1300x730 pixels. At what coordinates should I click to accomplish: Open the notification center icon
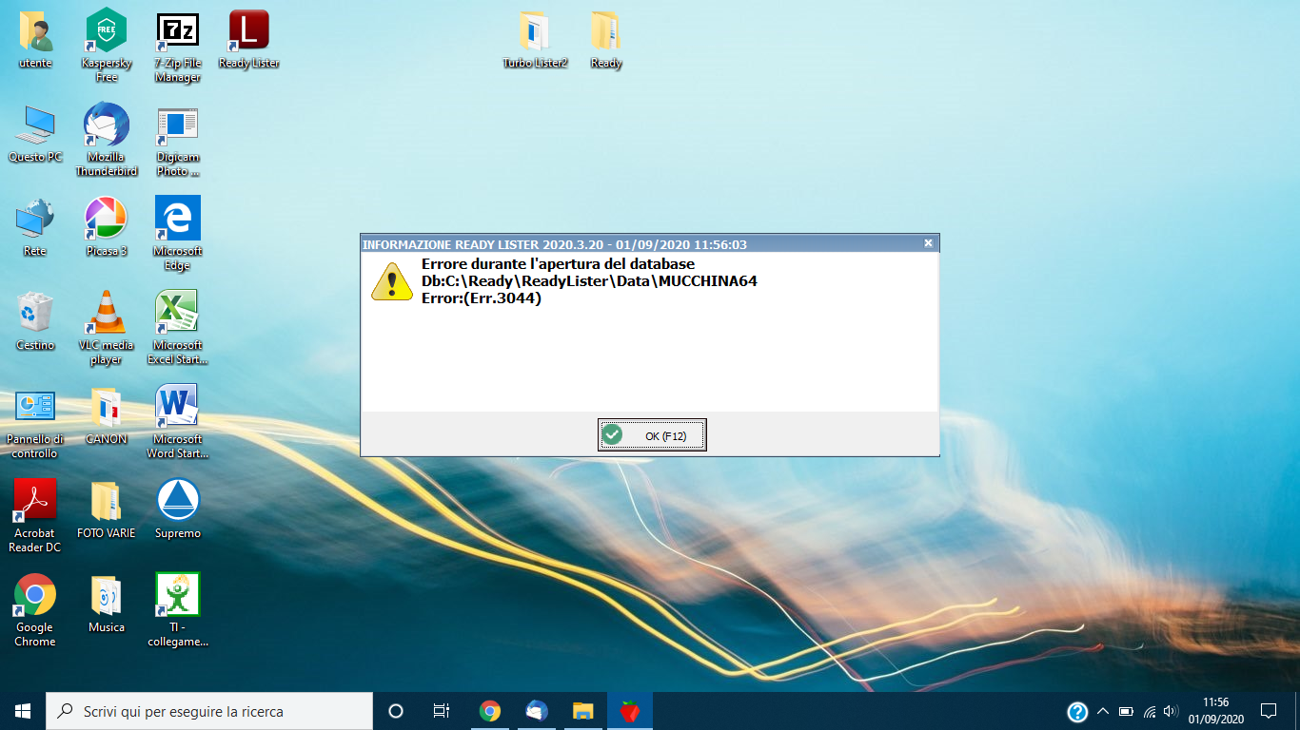point(1268,711)
